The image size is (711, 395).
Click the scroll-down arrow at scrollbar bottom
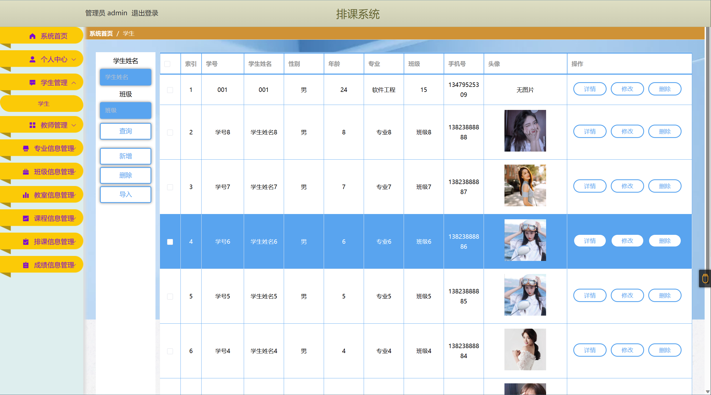pyautogui.click(x=708, y=392)
